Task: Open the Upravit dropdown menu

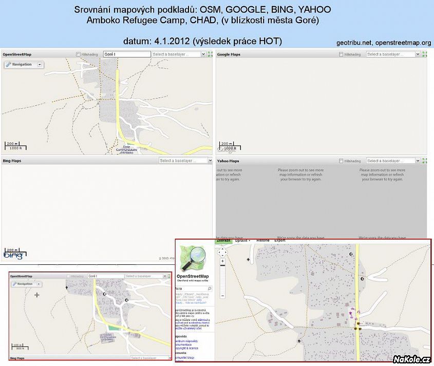Action: tap(242, 241)
